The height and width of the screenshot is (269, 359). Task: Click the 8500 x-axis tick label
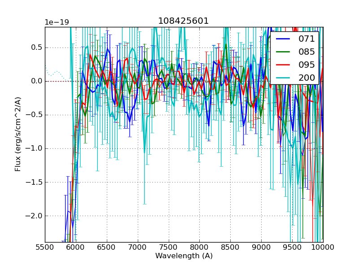pyautogui.click(x=230, y=247)
